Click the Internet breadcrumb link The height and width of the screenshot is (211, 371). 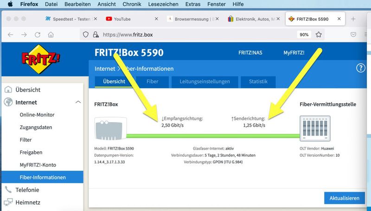105,68
